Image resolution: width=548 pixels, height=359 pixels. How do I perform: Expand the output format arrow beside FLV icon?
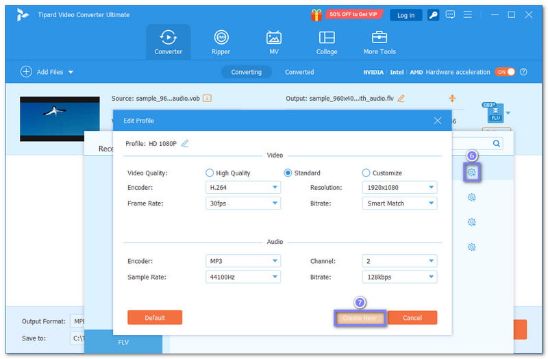point(508,113)
